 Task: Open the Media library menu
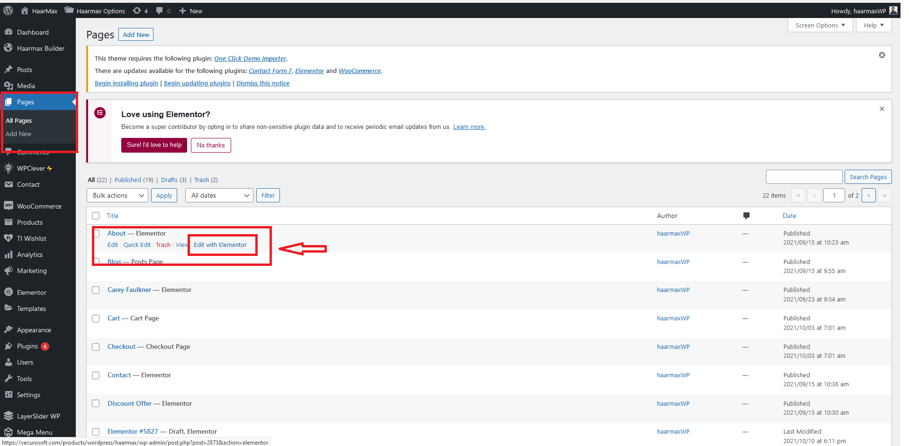(x=26, y=86)
